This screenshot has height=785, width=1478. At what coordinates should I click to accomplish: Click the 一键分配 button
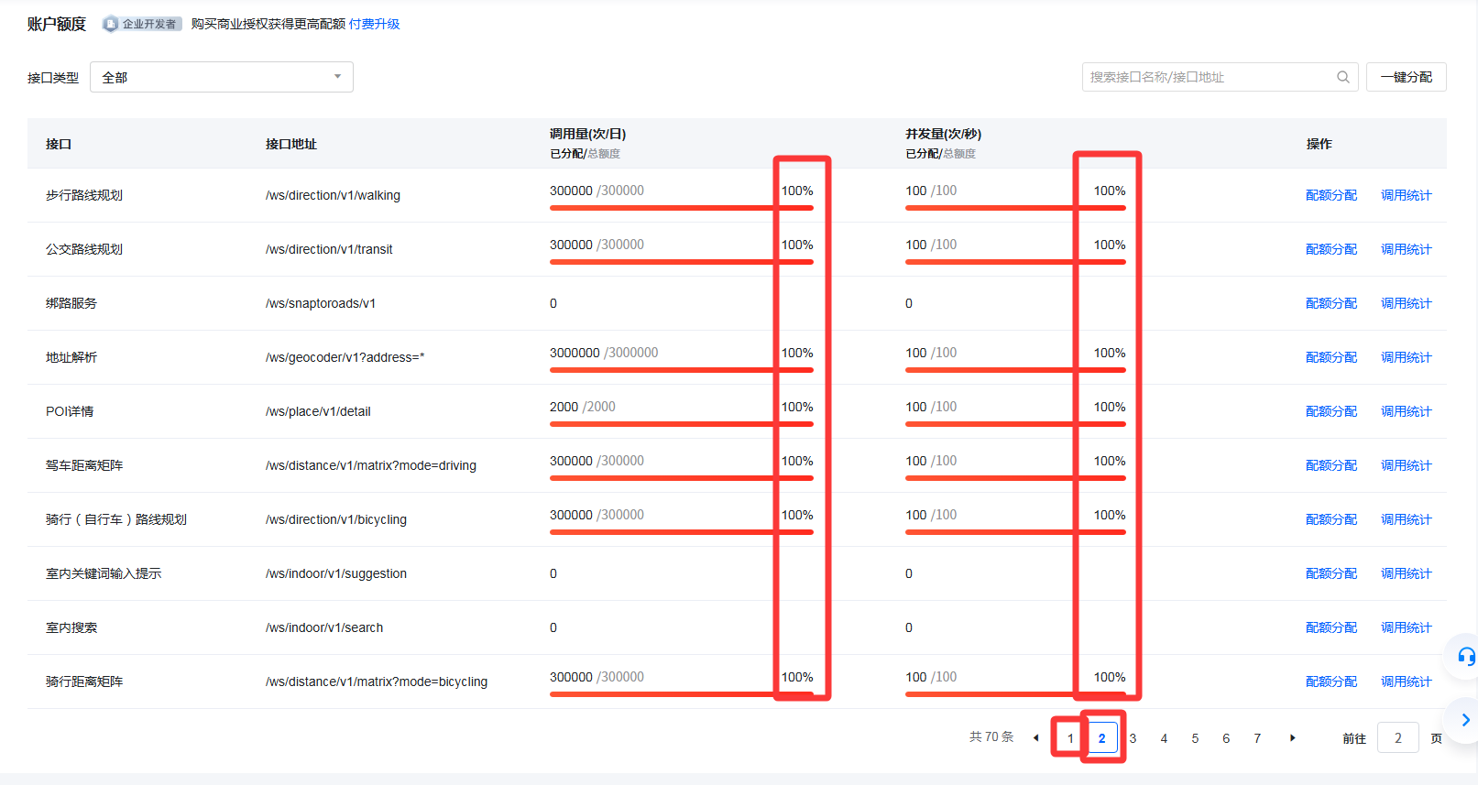[x=1406, y=77]
